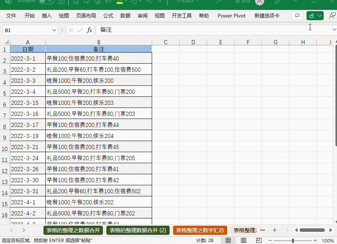Click the 100% zoom level button
The height and width of the screenshot is (244, 337).
point(327,241)
